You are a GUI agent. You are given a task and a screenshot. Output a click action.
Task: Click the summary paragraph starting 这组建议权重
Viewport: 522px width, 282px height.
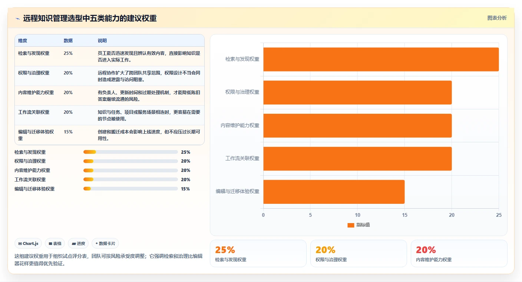(x=109, y=260)
